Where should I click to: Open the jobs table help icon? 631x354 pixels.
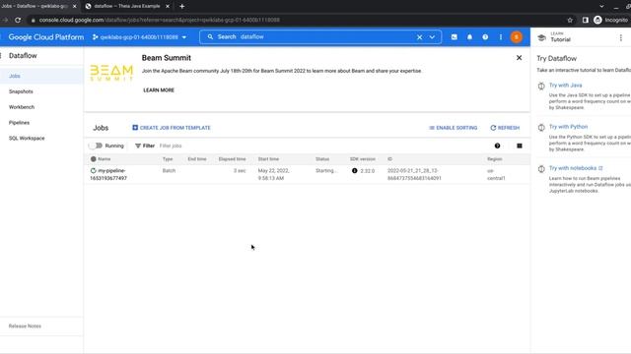[x=497, y=146]
